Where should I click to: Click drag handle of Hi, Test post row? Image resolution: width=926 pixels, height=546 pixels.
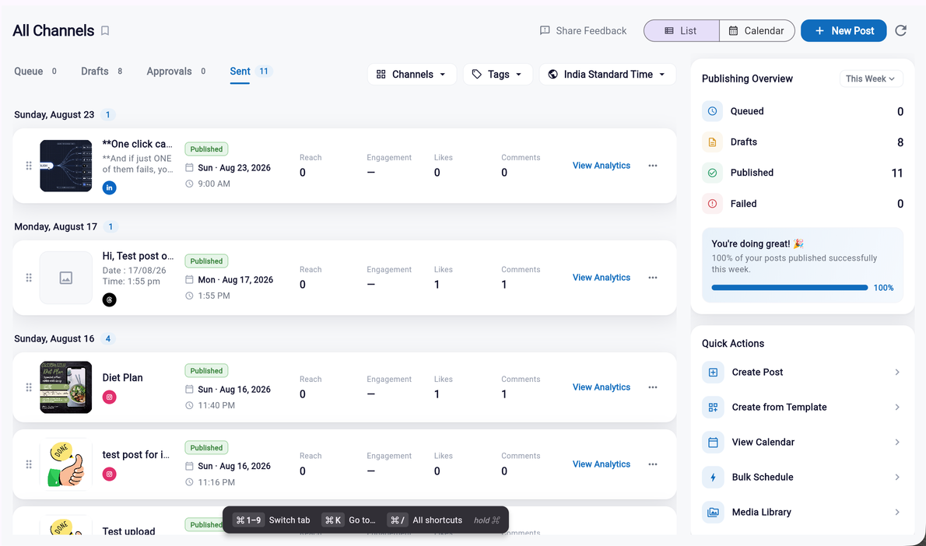pos(28,278)
